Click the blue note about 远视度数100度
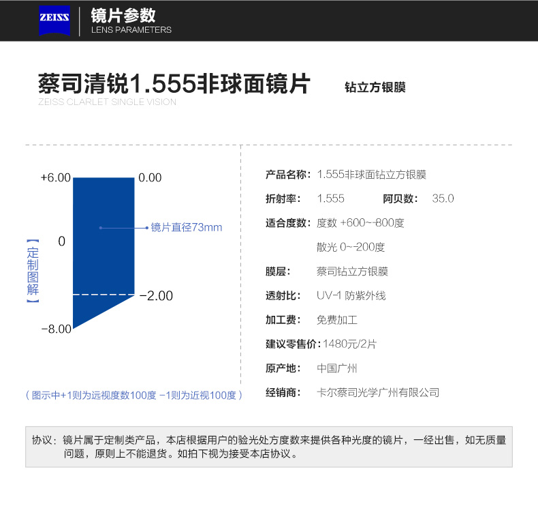 coord(133,395)
